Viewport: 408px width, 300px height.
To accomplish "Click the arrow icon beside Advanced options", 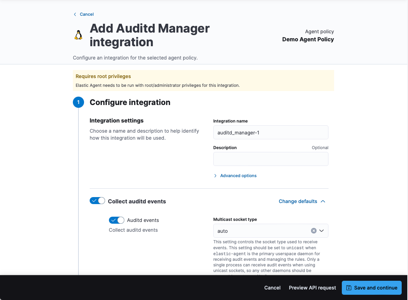I will (215, 176).
